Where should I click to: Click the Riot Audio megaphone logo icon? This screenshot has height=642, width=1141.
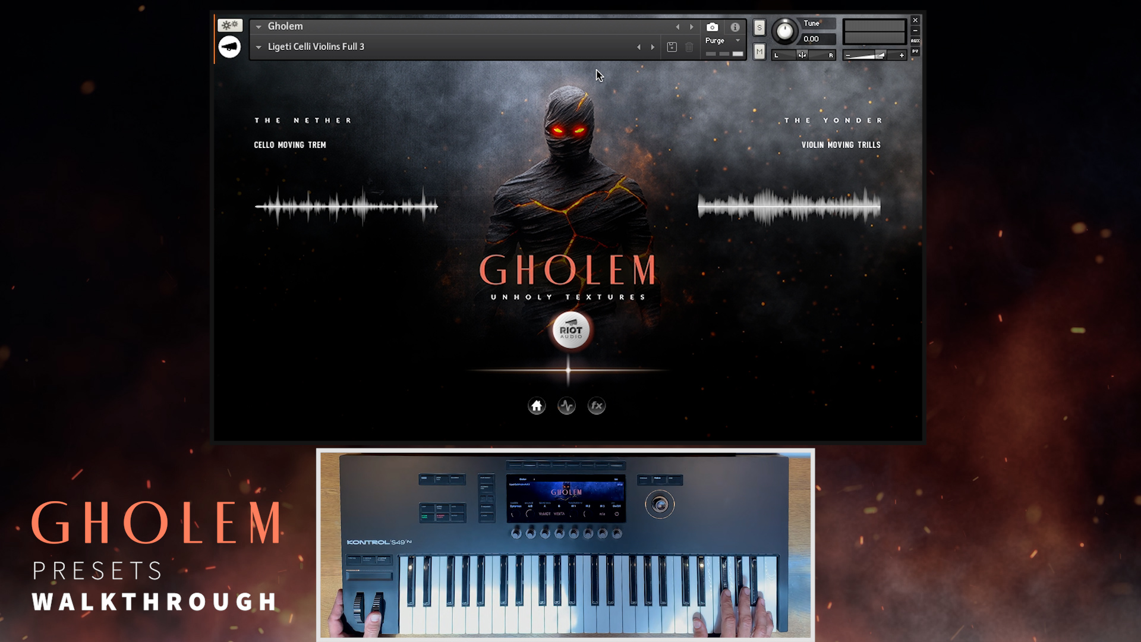(x=229, y=47)
